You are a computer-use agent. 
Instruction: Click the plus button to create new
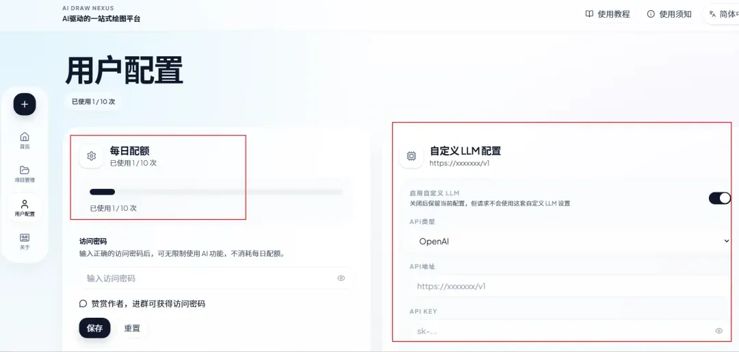click(x=25, y=104)
